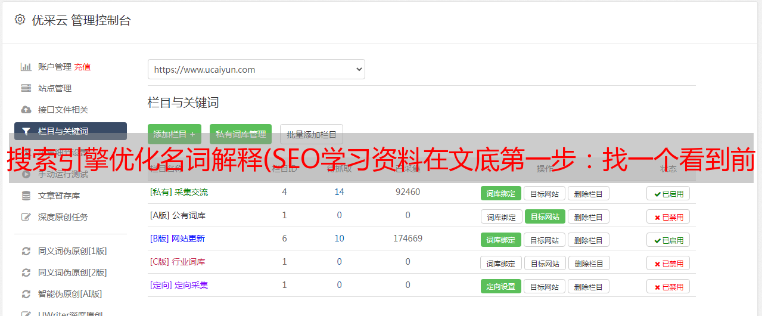This screenshot has width=762, height=316.
Task: Click 删除栏目 for the 公有词库 row
Action: pos(588,216)
